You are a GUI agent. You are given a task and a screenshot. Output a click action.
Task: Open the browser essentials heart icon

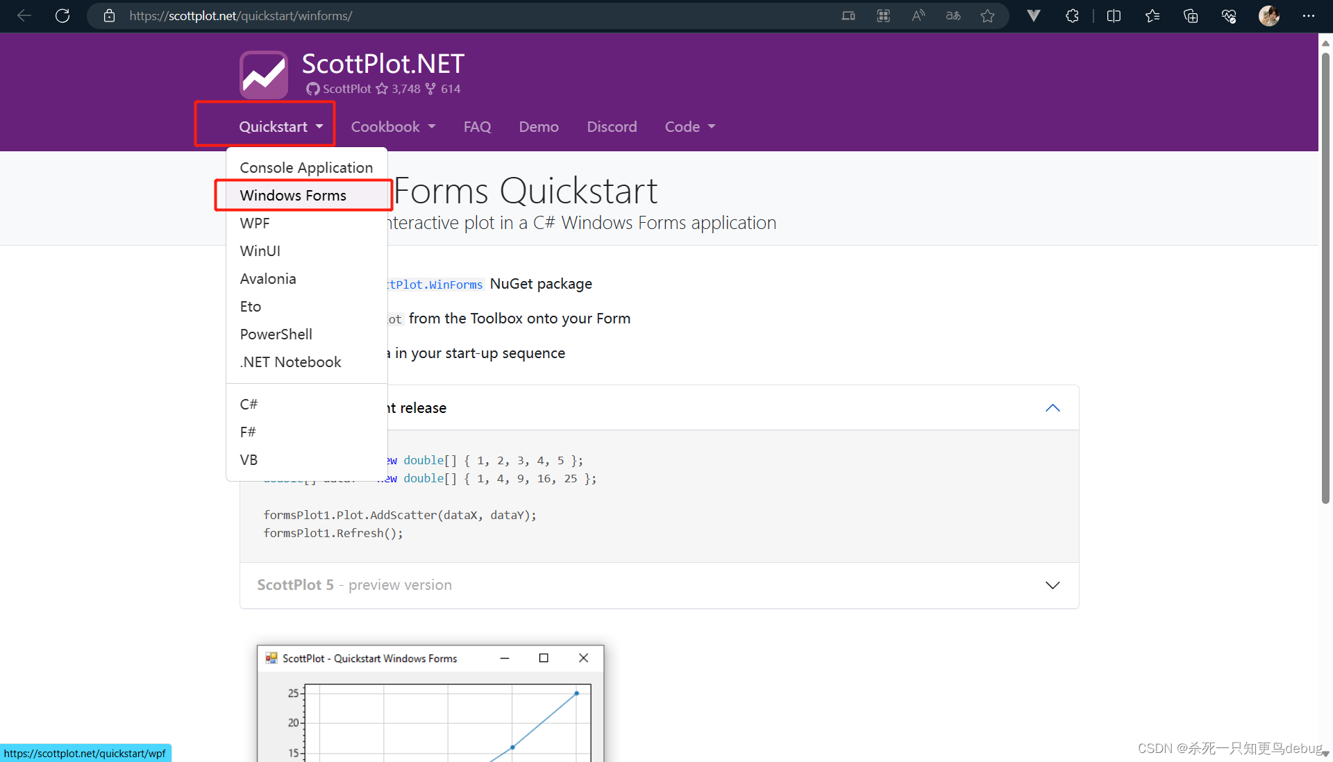click(x=1229, y=15)
